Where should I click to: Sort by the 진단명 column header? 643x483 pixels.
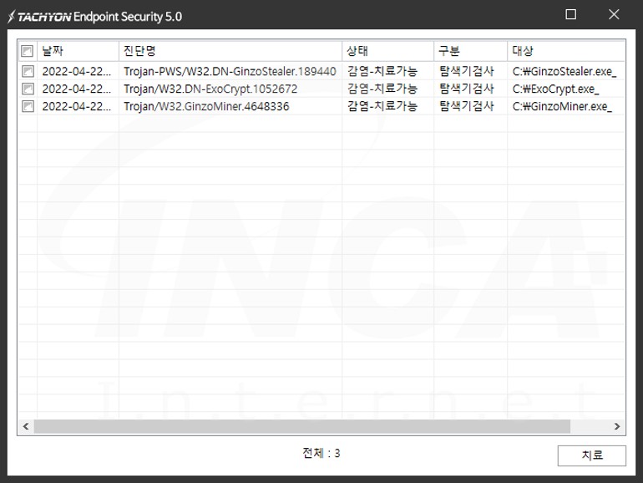coord(230,51)
